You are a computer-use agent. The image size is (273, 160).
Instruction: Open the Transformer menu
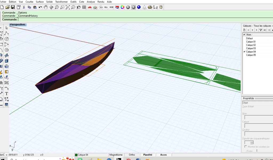tap(62, 2)
